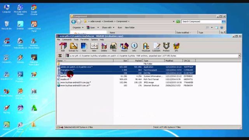This screenshot has height=140, width=249.
Task: Open the File menu in WinRAR
Action: (58, 40)
